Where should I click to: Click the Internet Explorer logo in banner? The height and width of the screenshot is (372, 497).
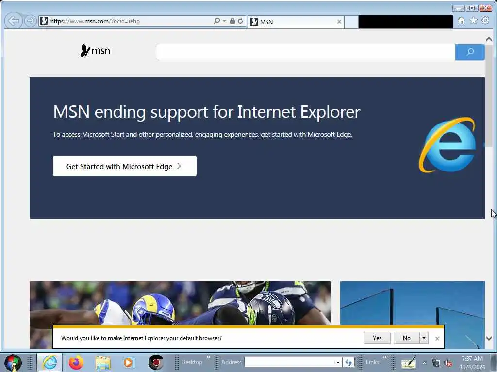coord(447,145)
